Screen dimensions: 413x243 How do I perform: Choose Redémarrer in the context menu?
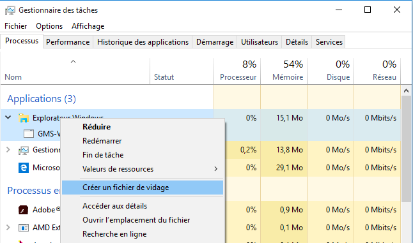point(143,141)
